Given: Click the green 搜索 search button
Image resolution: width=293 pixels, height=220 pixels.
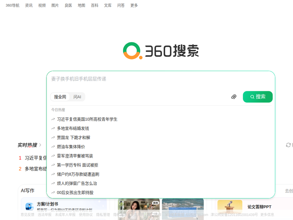Looking at the screenshot, I should (x=258, y=97).
